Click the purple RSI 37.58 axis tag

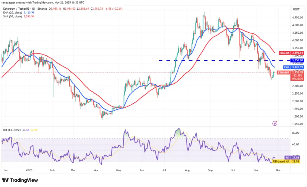(x=292, y=158)
